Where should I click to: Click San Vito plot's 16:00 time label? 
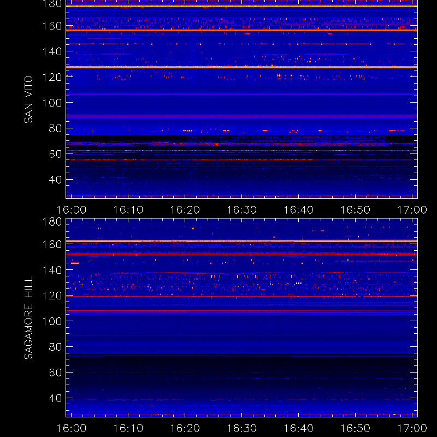72,210
